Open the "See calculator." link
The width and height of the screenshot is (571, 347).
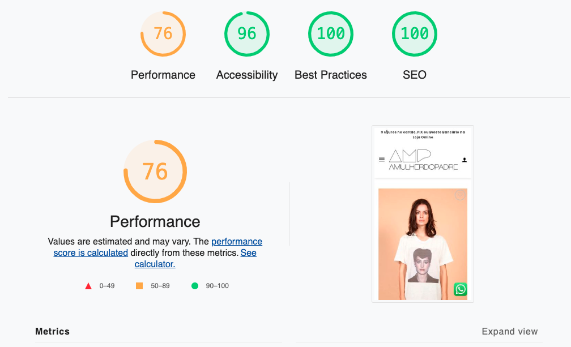(x=155, y=264)
